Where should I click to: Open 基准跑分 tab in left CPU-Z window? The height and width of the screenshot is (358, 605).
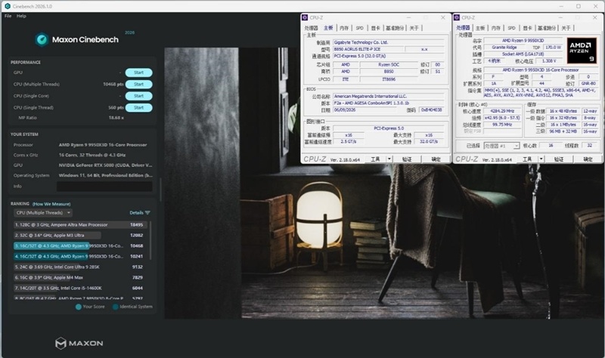[395, 28]
